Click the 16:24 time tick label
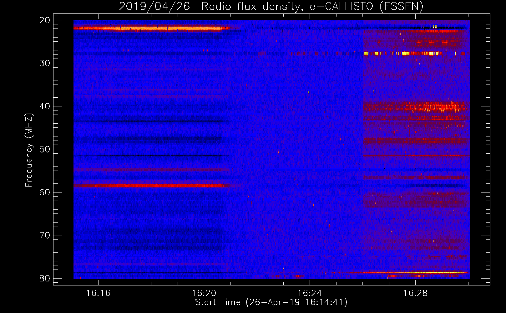The image size is (506, 313). (310, 293)
